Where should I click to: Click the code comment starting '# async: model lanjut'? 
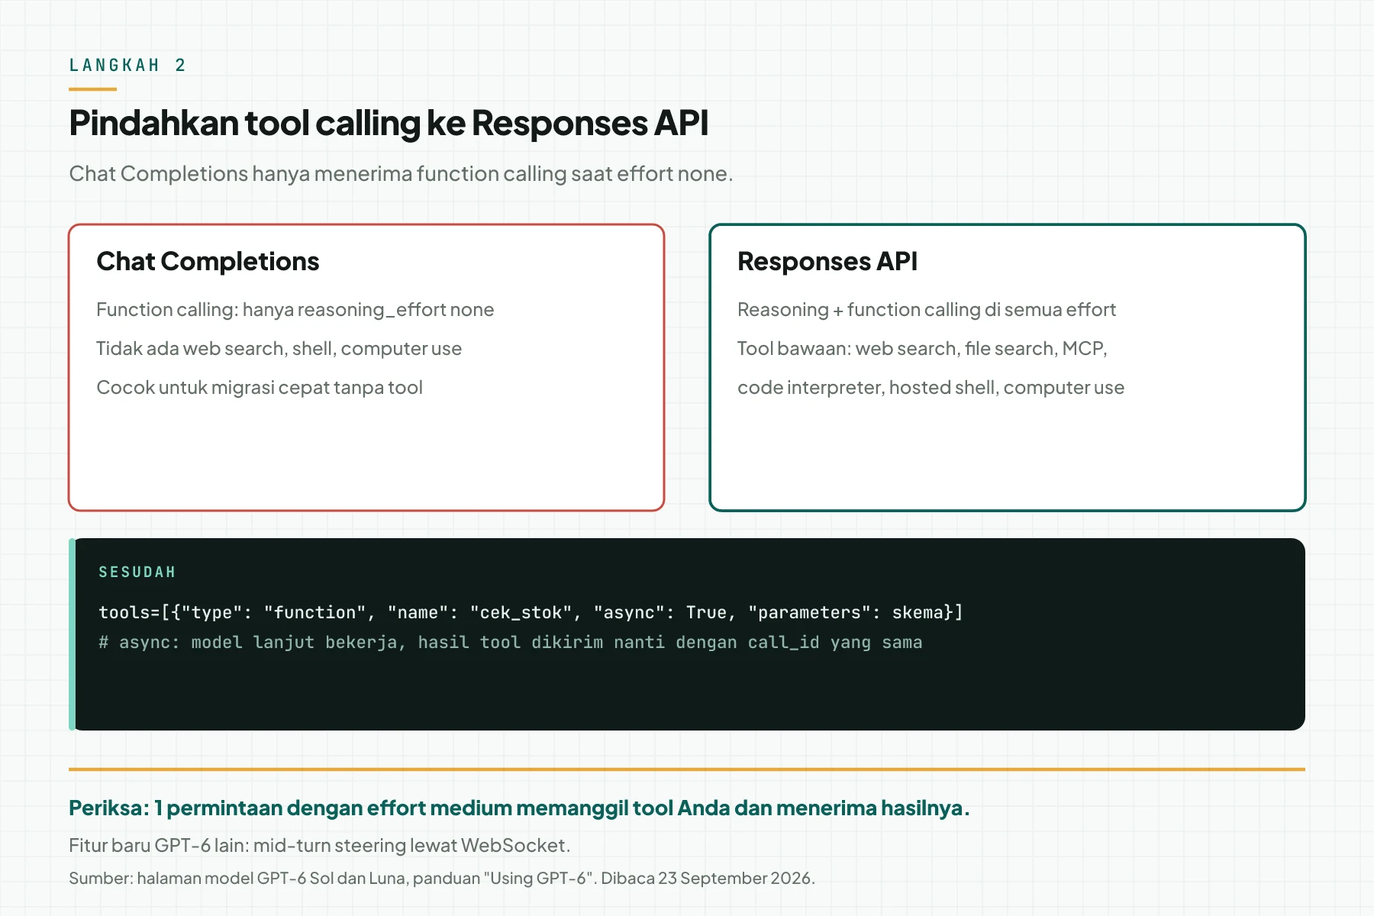[x=510, y=642]
